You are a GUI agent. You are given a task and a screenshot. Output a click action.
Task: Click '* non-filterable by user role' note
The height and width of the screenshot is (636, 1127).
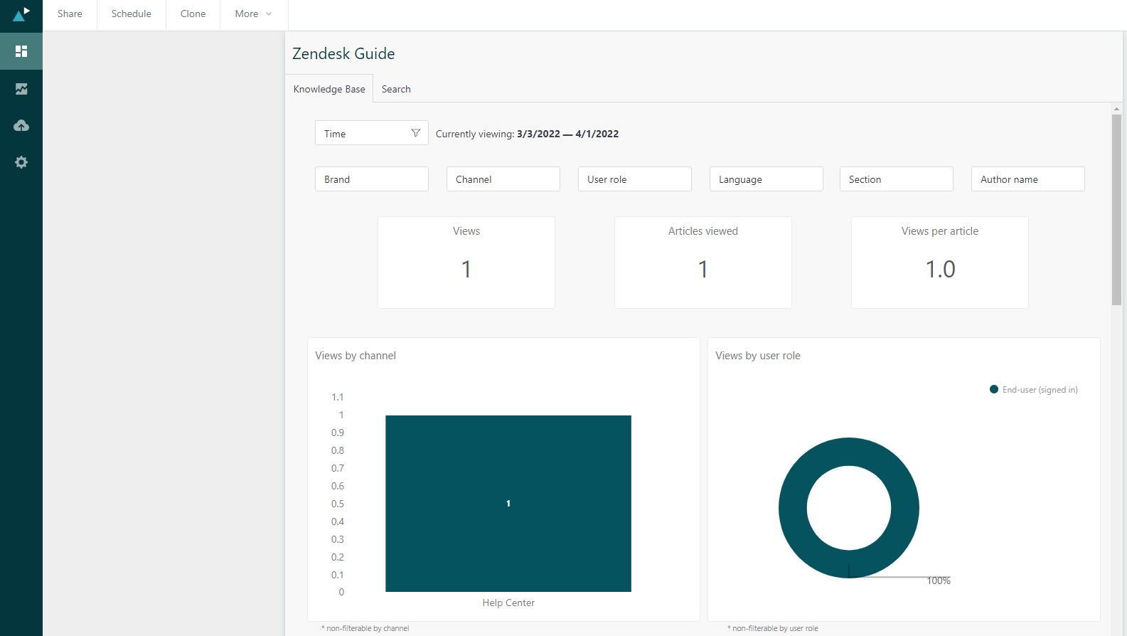pos(772,628)
